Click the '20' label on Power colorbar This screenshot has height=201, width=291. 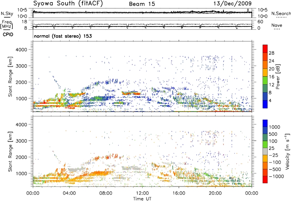point(271,69)
